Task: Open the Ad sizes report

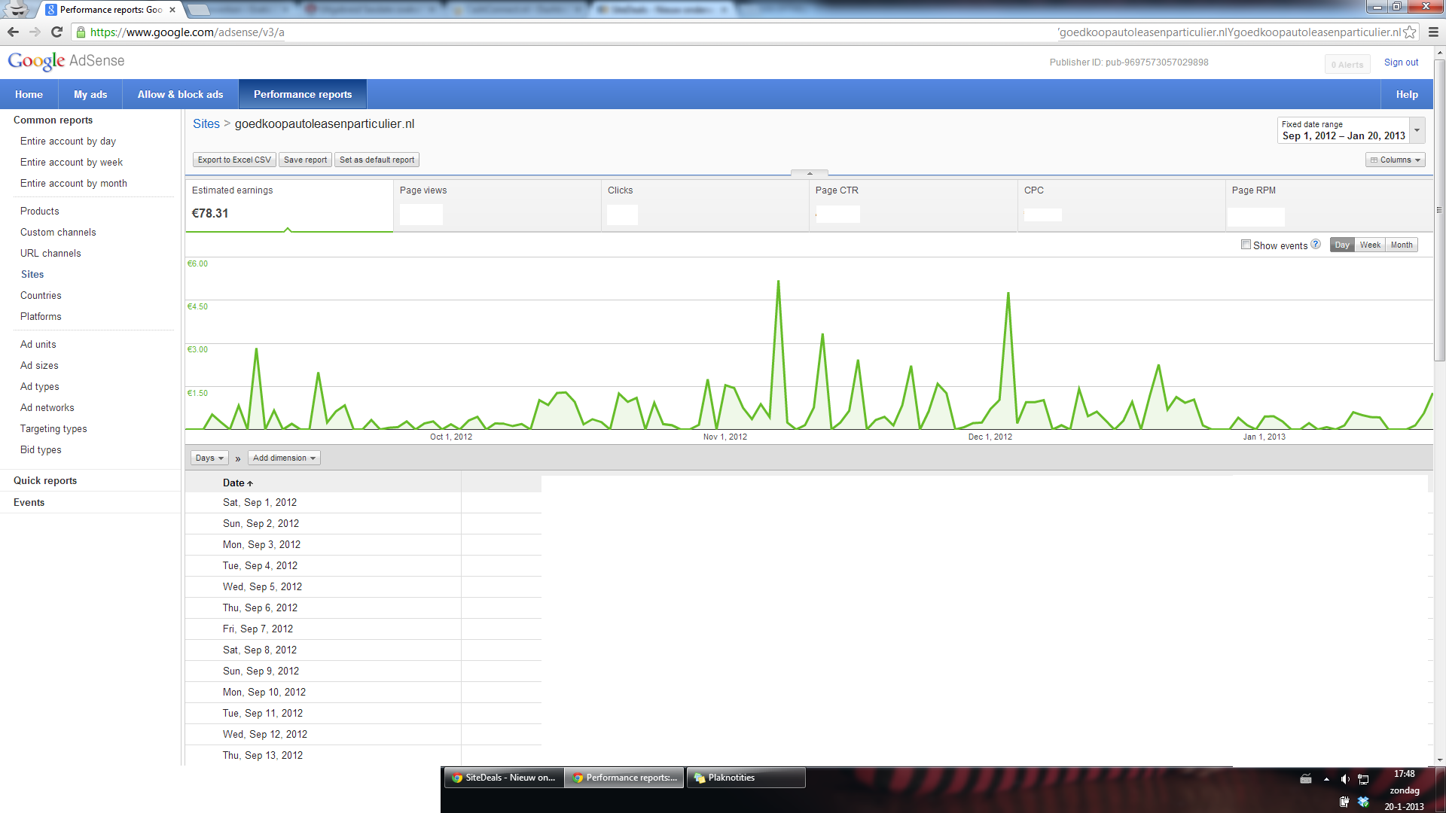Action: pos(39,365)
